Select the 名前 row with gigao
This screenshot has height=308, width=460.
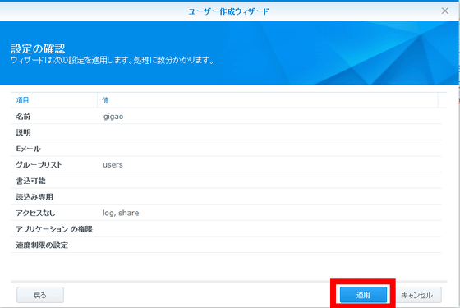[x=226, y=116]
